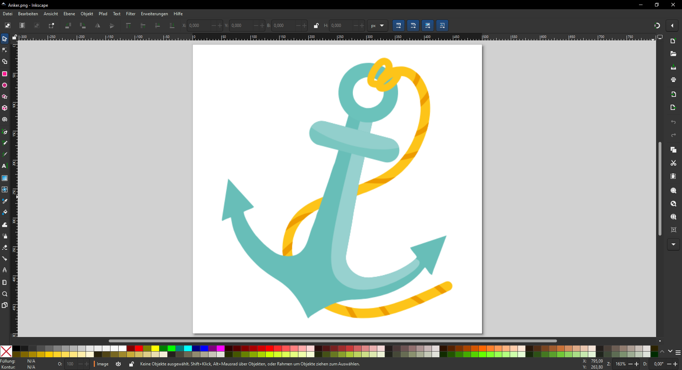Pick the Dropper color picker tool
The image size is (682, 370).
point(5,201)
